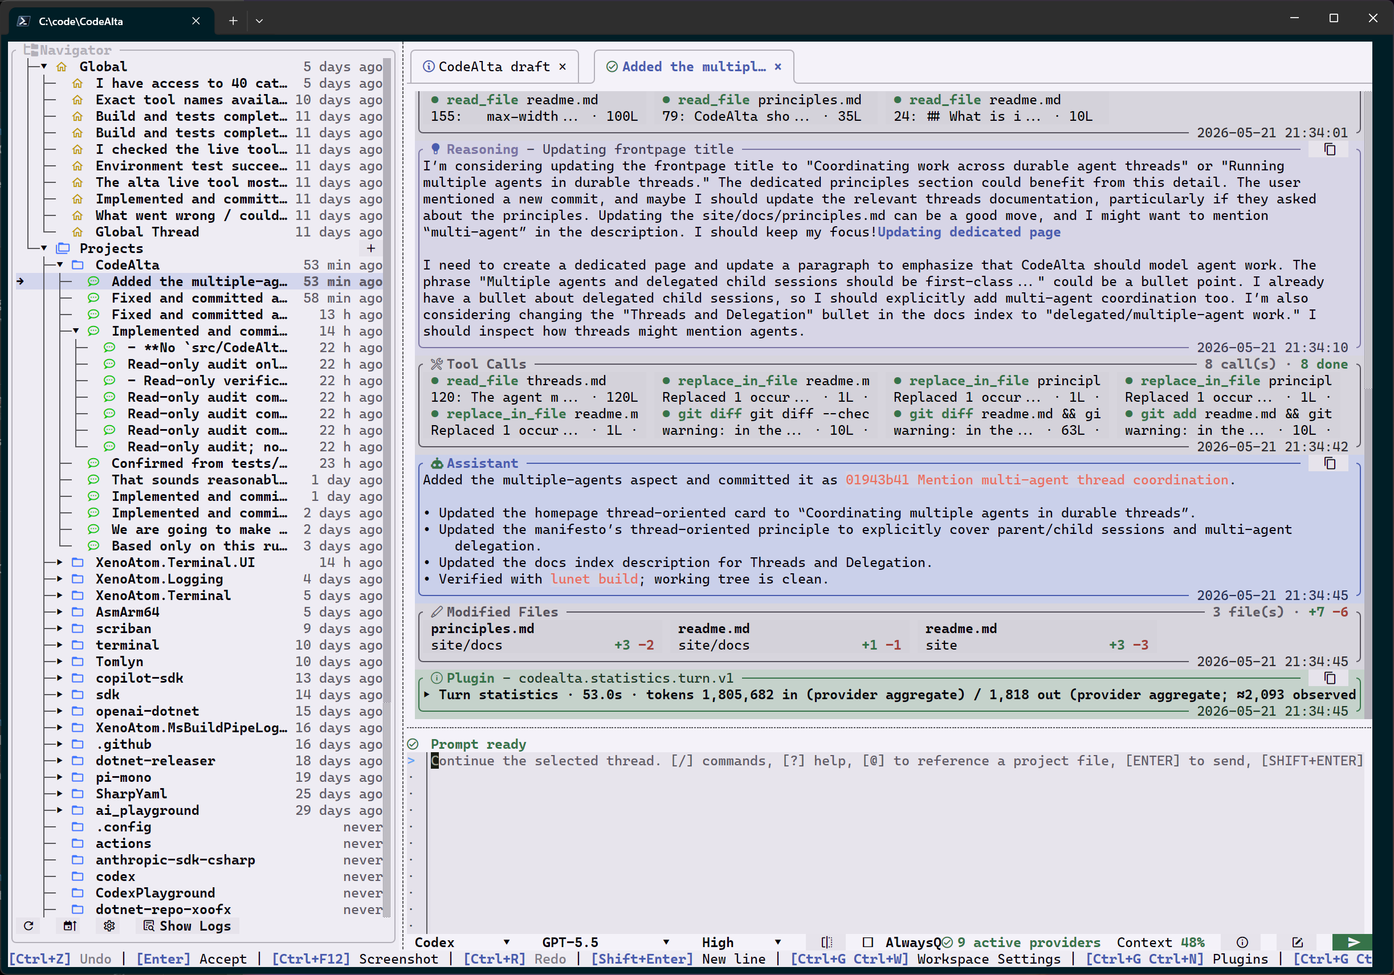Click the C:\code\CodeAlta terminal window tab
The width and height of the screenshot is (1394, 975).
(x=111, y=21)
